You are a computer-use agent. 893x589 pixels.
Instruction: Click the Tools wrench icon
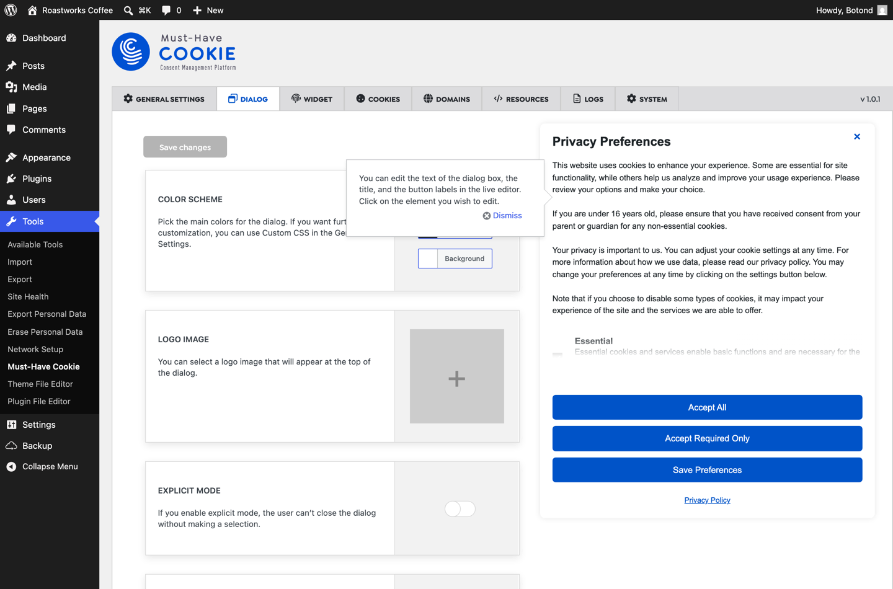tap(11, 221)
